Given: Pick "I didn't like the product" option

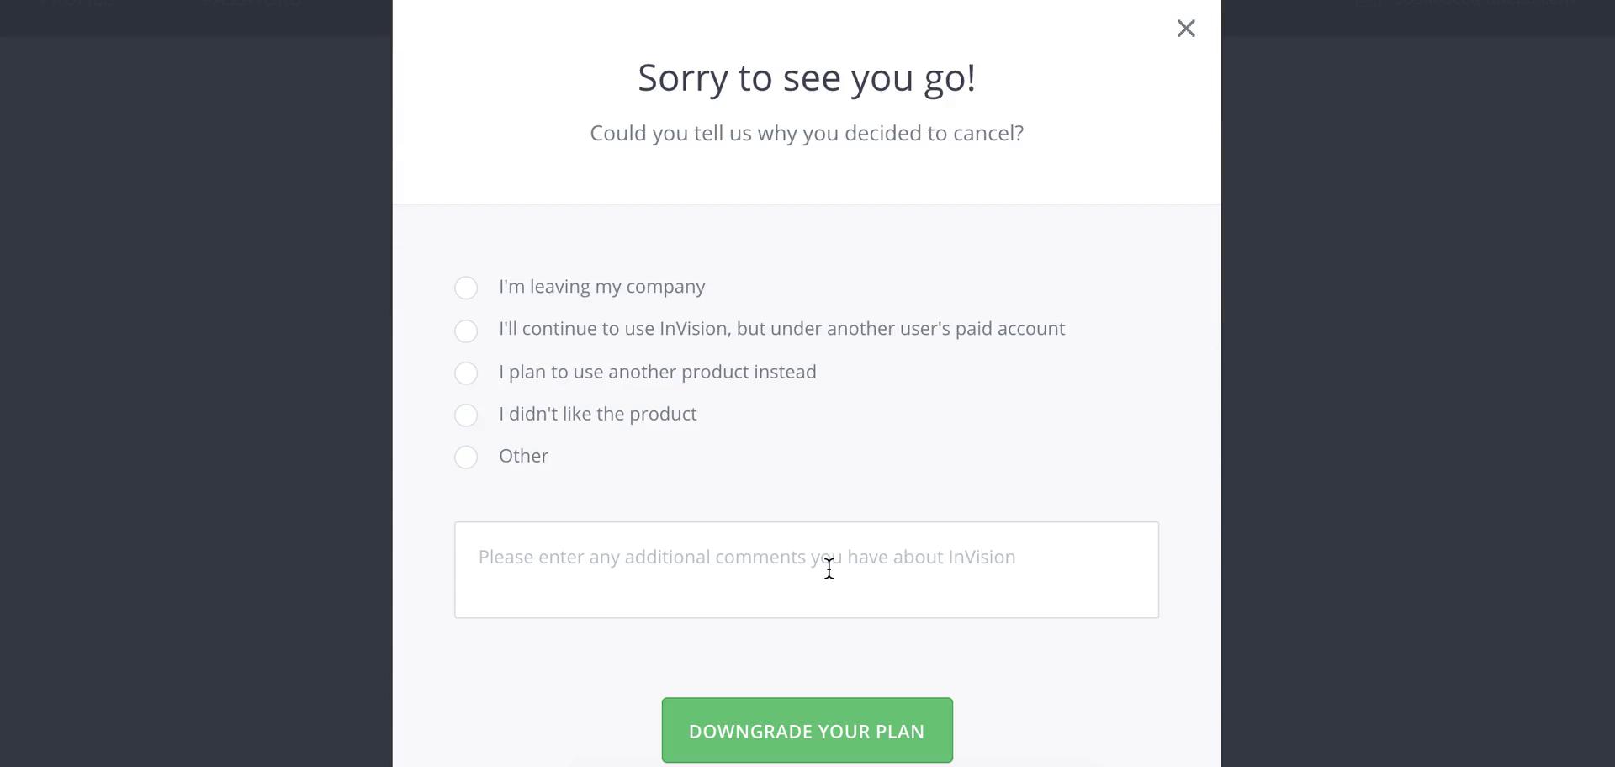Looking at the screenshot, I should [466, 415].
